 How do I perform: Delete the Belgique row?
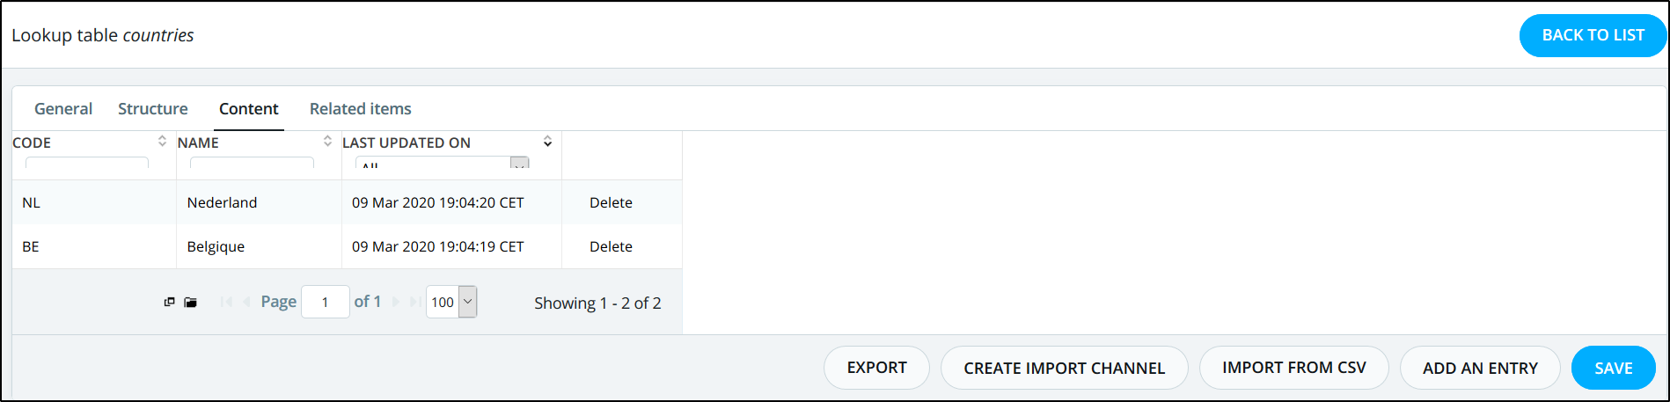[x=611, y=246]
